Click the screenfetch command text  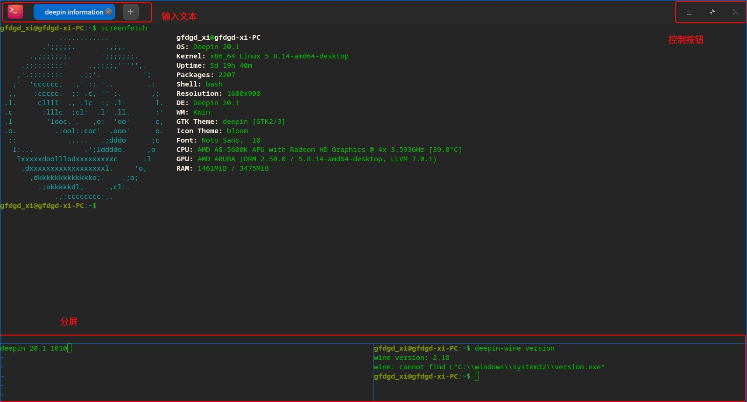coord(124,28)
